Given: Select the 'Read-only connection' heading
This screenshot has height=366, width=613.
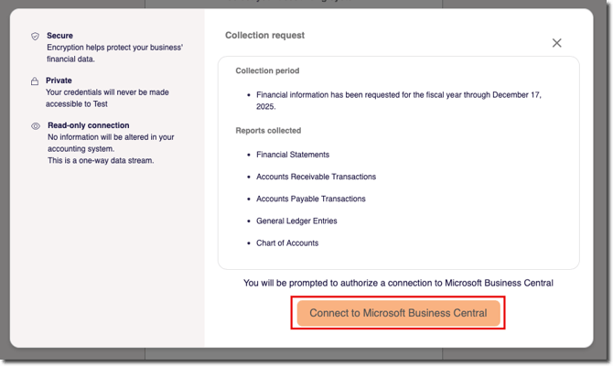Looking at the screenshot, I should [89, 125].
